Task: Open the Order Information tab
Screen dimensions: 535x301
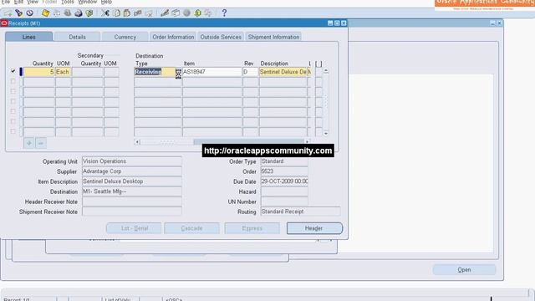Action: pyautogui.click(x=173, y=37)
